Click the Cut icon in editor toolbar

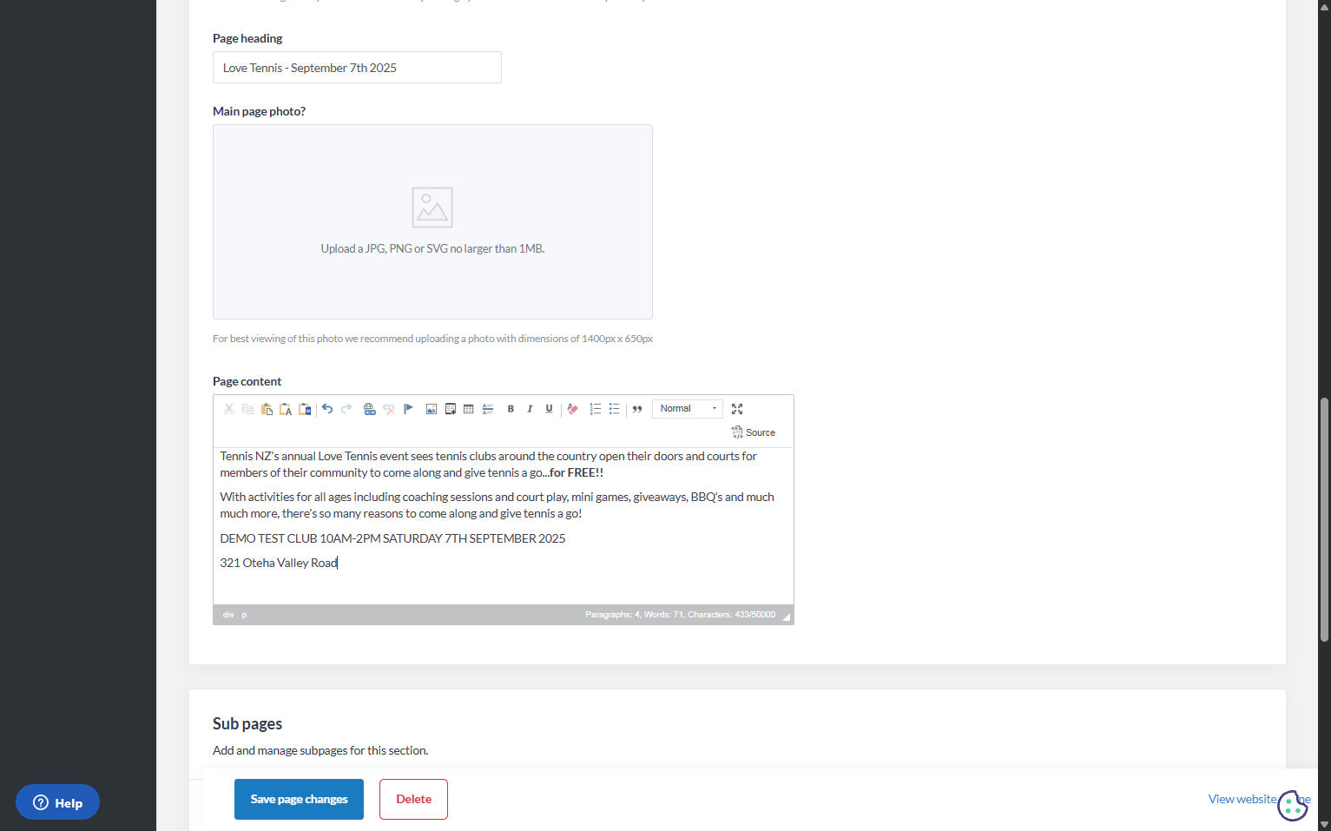(229, 409)
